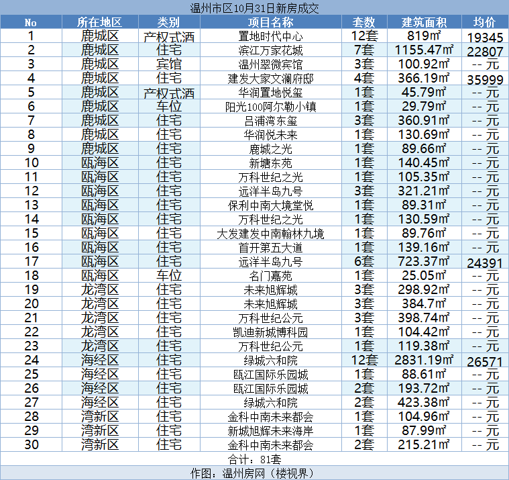Viewport: 509px width, 480px height.
Task: Click 车位 category in row 18
Action: 169,276
